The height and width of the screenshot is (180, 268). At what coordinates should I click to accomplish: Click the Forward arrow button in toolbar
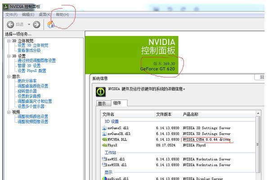pyautogui.click(x=36, y=24)
